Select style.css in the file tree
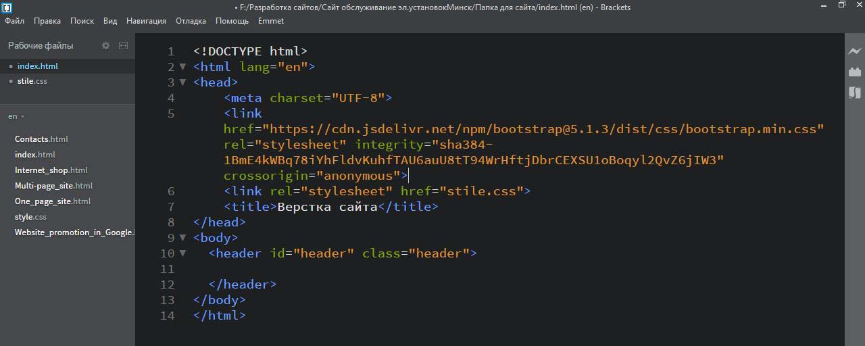The height and width of the screenshot is (346, 865). pos(30,217)
